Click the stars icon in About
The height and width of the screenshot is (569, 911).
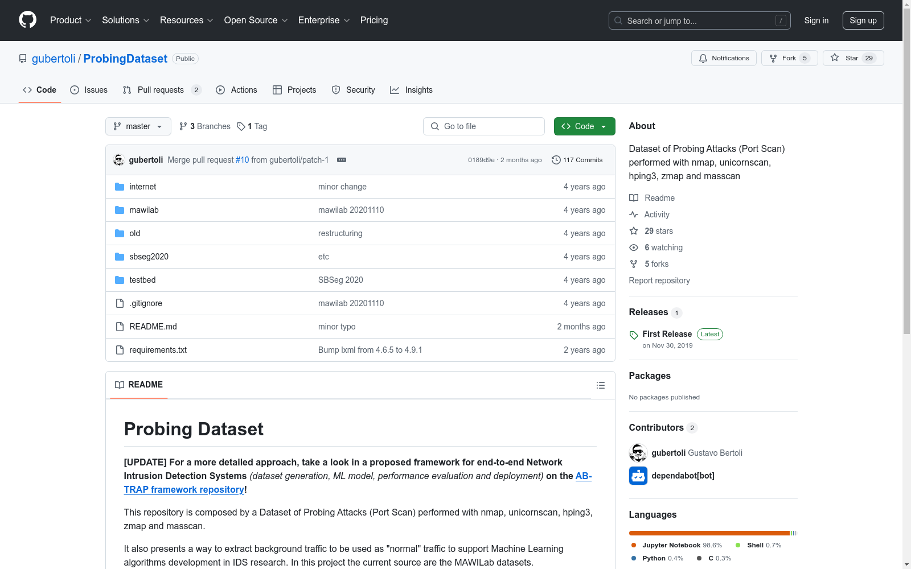pos(634,231)
